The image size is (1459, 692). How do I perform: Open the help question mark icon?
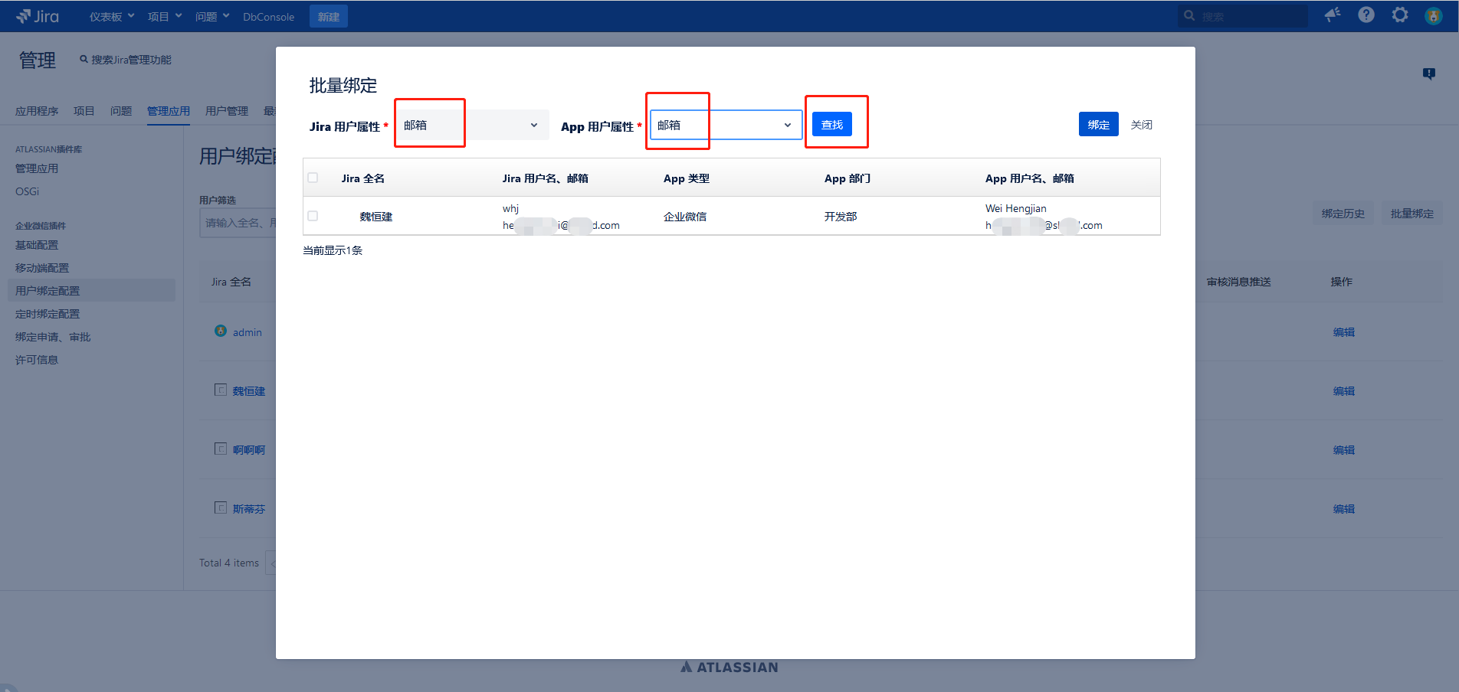(x=1366, y=15)
